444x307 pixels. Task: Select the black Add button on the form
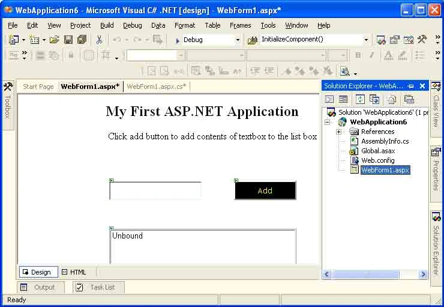pos(265,190)
